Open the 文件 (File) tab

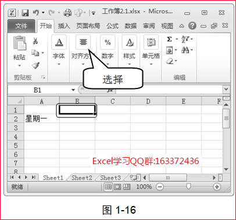coord(21,26)
